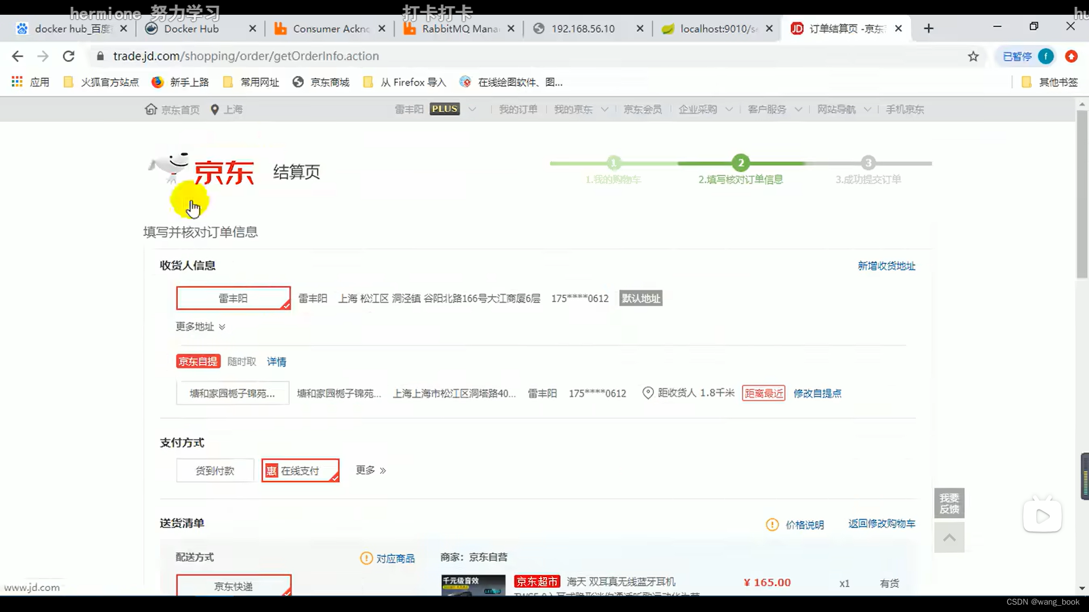Open the Apps grid icon in bookmarks bar
1089x612 pixels.
17,82
